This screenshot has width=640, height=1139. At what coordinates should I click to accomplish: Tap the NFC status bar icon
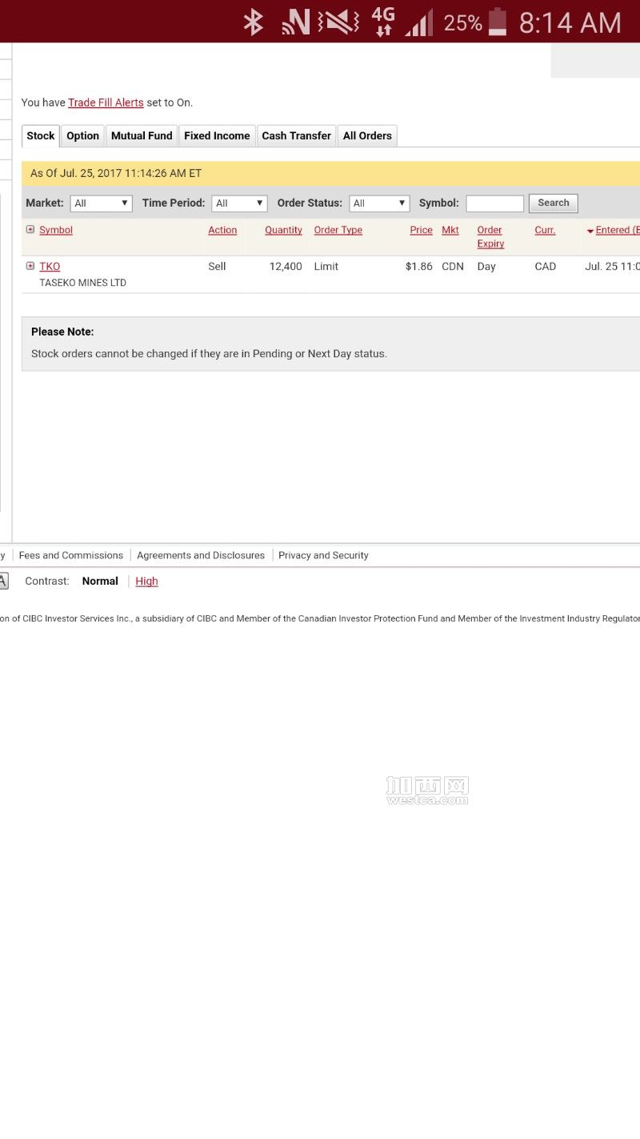(296, 22)
